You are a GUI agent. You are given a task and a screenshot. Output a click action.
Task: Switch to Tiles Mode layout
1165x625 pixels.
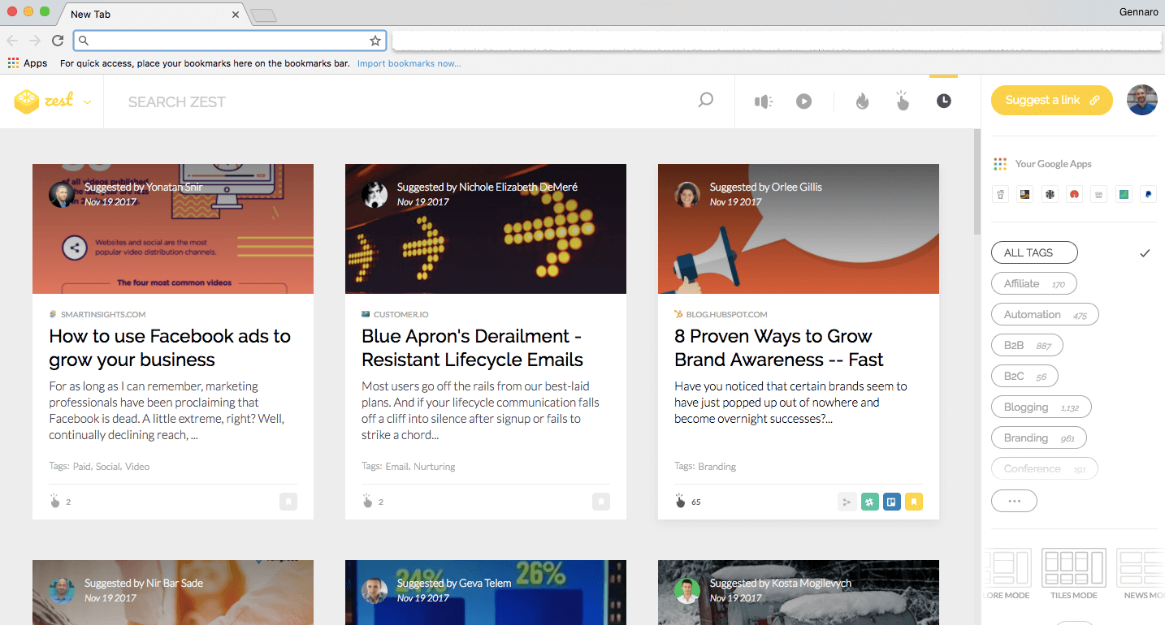1073,574
